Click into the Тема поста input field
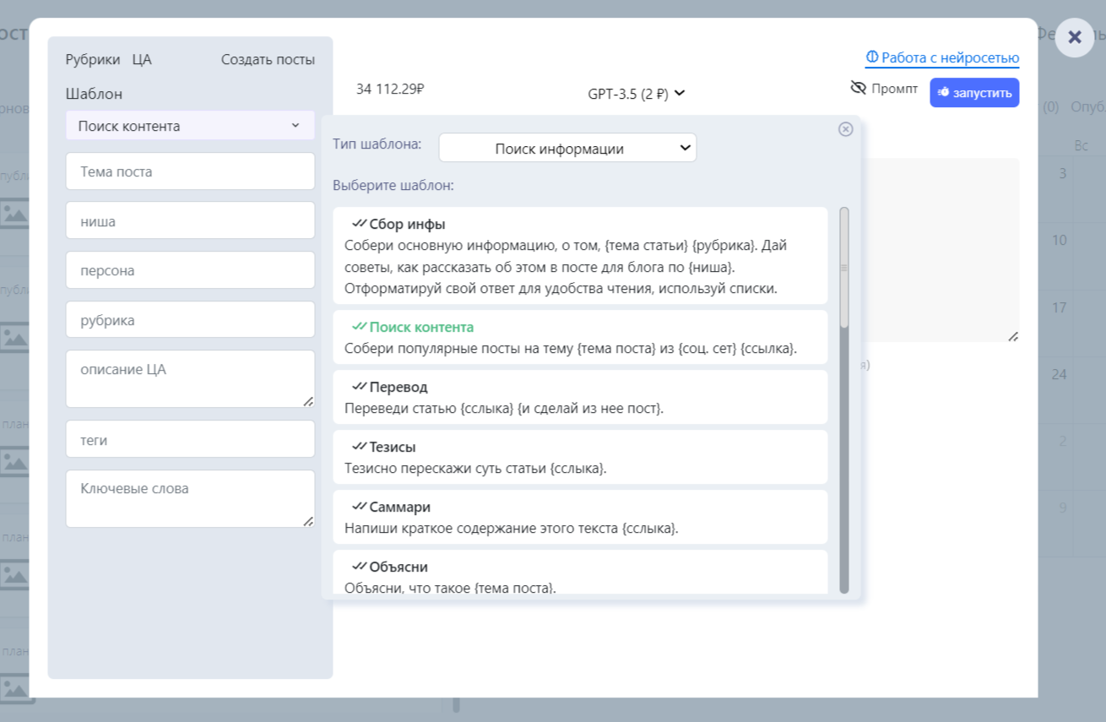Viewport: 1106px width, 722px height. tap(190, 171)
